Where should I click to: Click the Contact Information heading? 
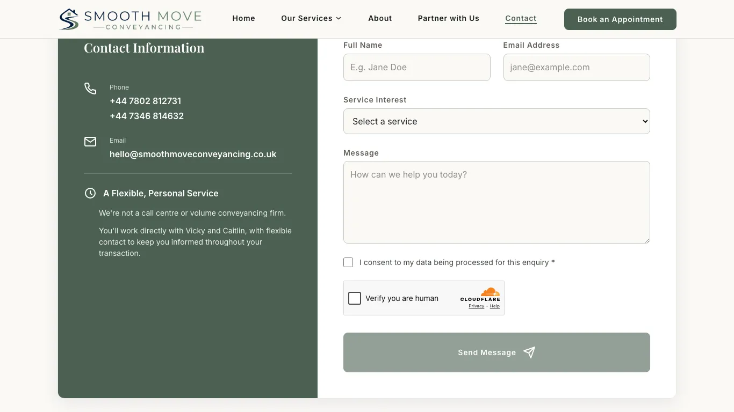(x=144, y=48)
